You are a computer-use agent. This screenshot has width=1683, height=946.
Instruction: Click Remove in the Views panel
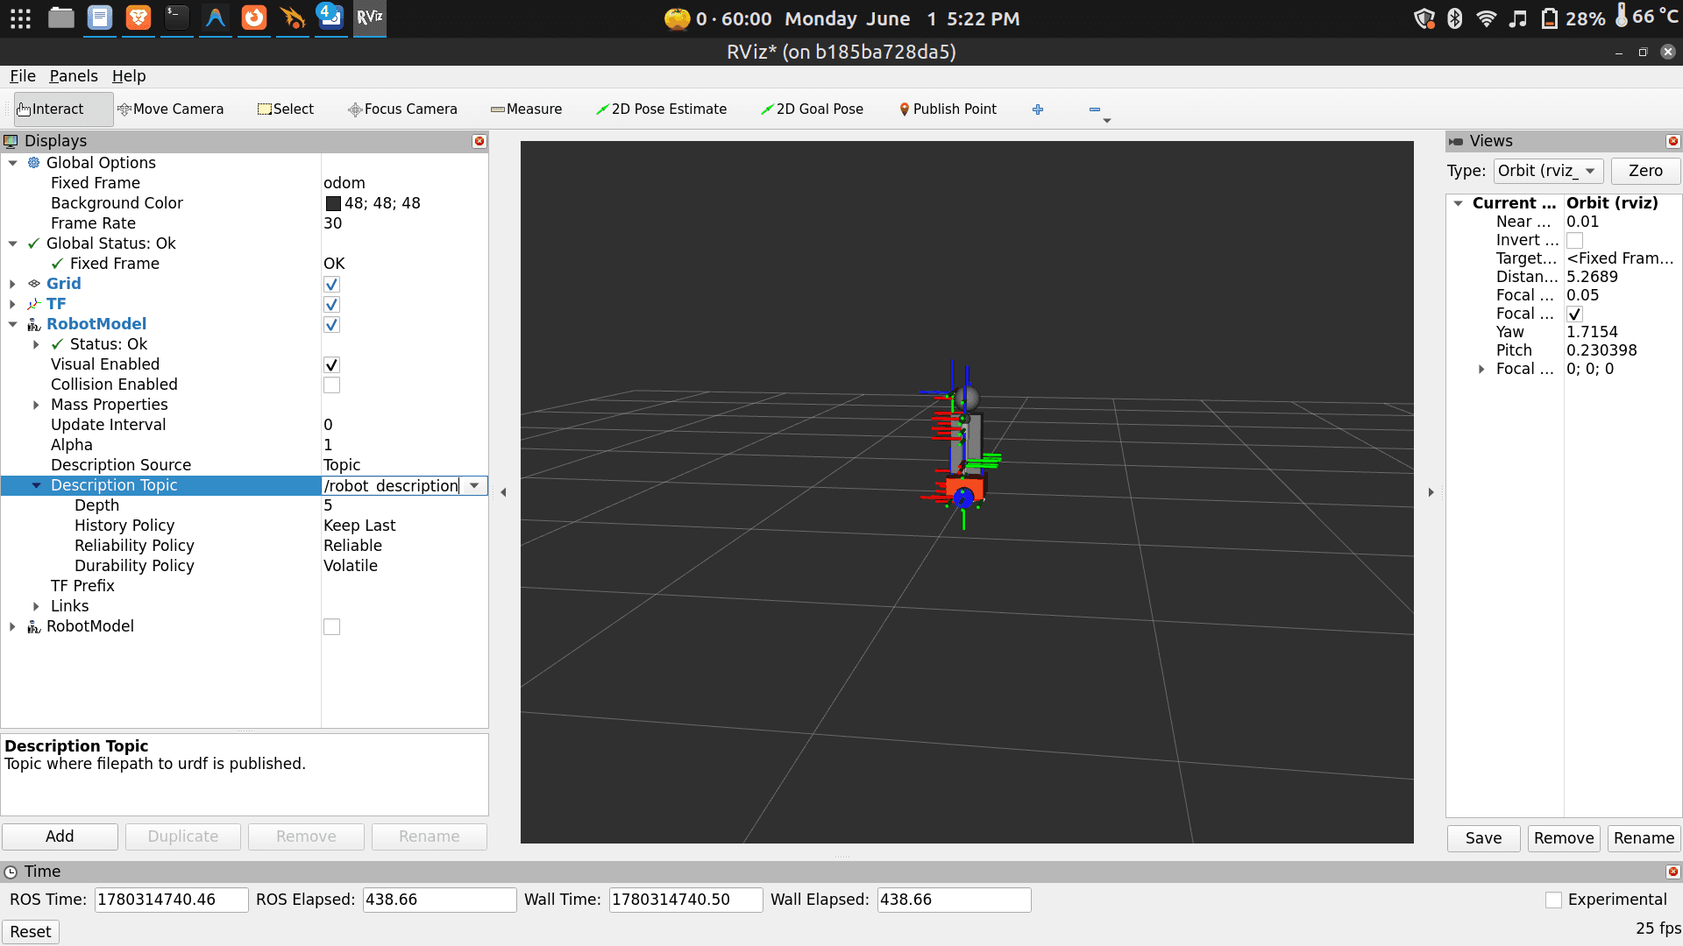point(1564,838)
